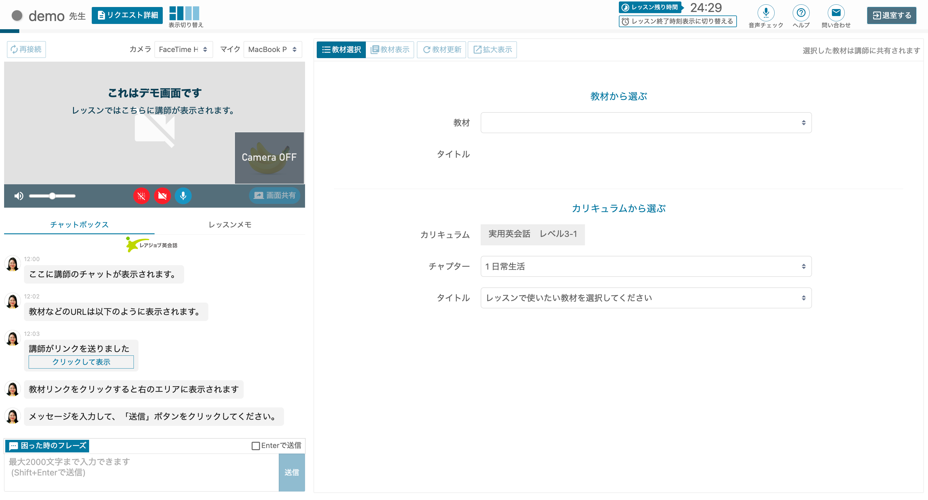This screenshot has width=928, height=500.
Task: Click the クリックして表示 link
Action: coord(81,362)
